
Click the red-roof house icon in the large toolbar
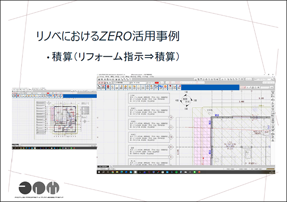170,88
